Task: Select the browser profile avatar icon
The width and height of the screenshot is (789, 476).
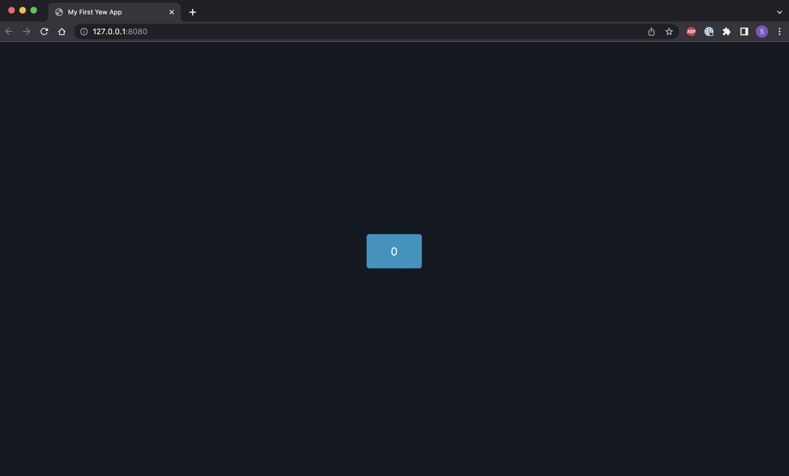Action: [x=761, y=31]
